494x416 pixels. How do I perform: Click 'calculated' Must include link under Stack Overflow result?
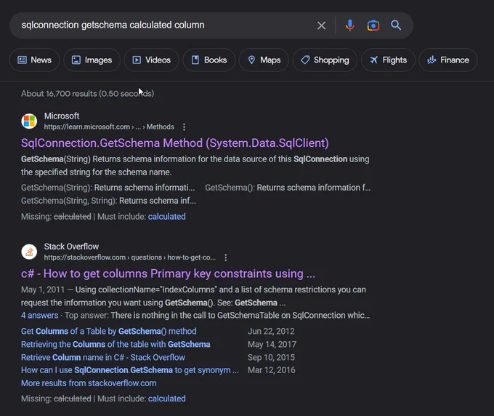[x=166, y=399]
